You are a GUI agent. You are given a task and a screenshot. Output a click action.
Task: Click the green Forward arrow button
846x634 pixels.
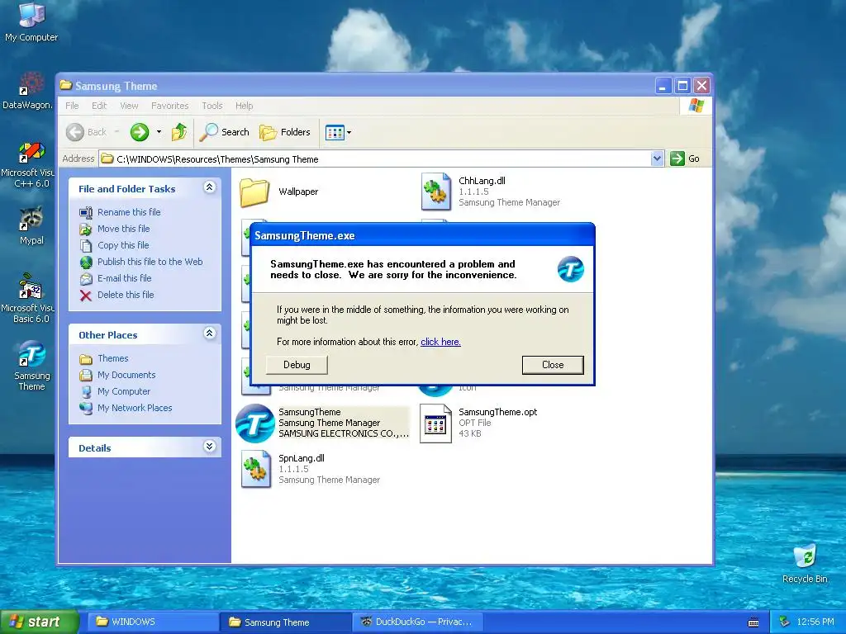pyautogui.click(x=139, y=132)
